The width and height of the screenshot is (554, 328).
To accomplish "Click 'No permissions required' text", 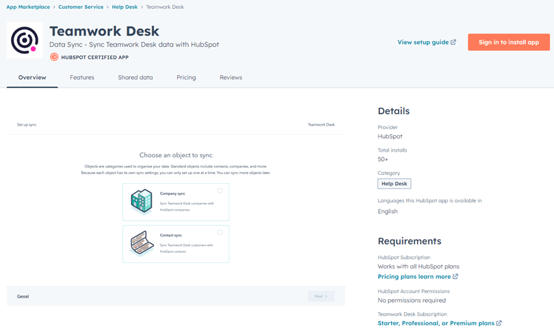I will [x=412, y=301].
